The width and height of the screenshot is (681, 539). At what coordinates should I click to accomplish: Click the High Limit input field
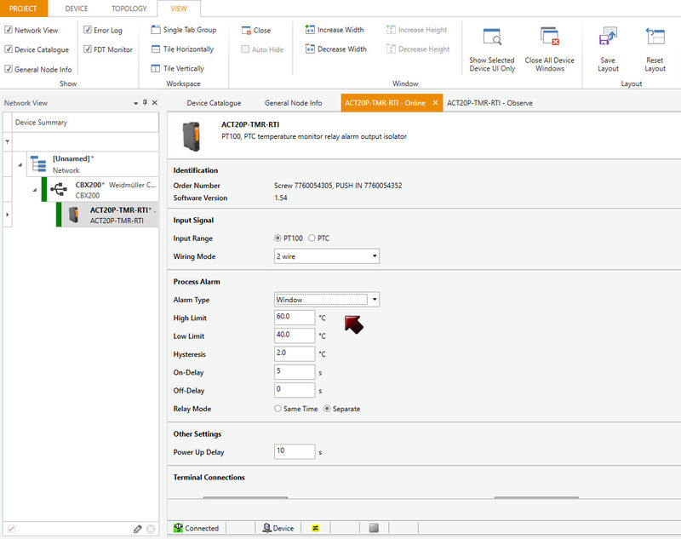click(295, 317)
